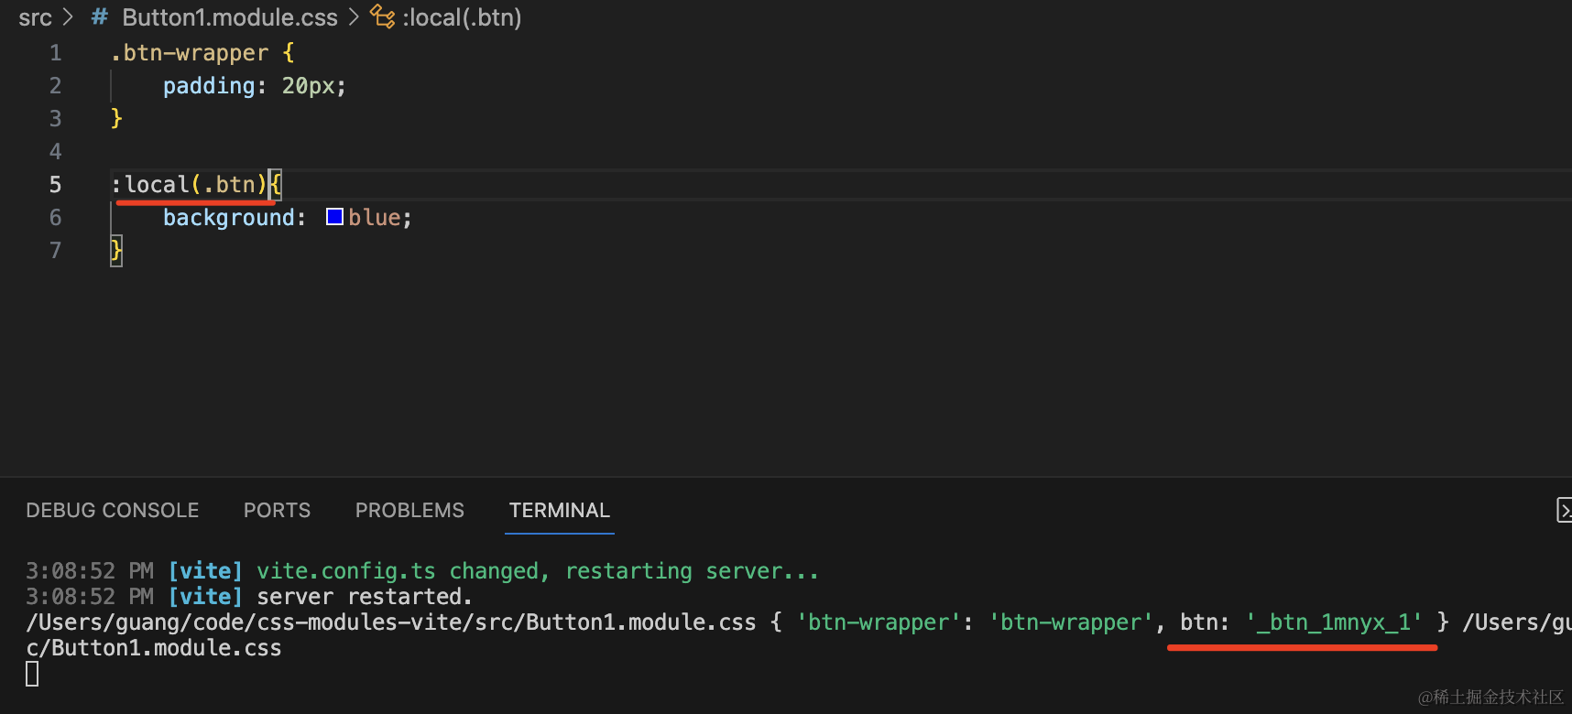Click the closing brace on line 7

116,250
